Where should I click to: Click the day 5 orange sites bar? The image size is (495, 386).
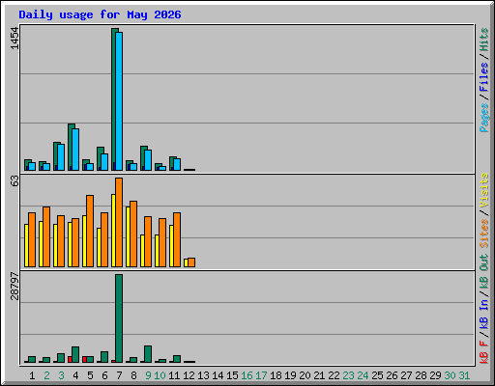pyautogui.click(x=90, y=231)
